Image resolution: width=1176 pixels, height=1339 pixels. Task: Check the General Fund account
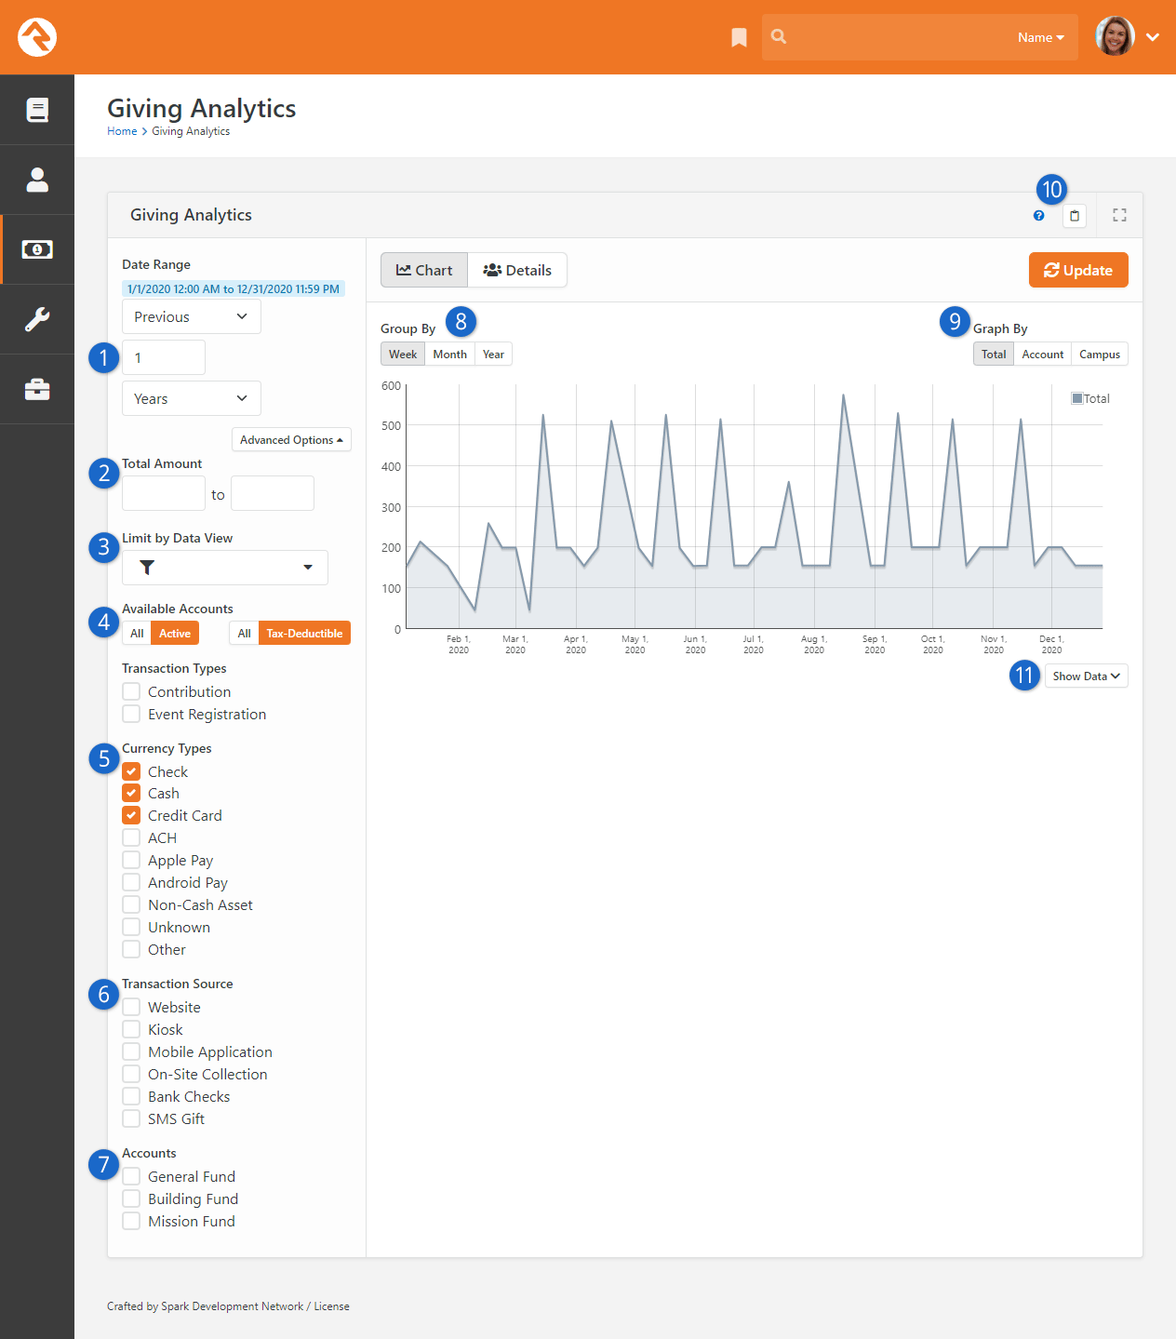(131, 1176)
